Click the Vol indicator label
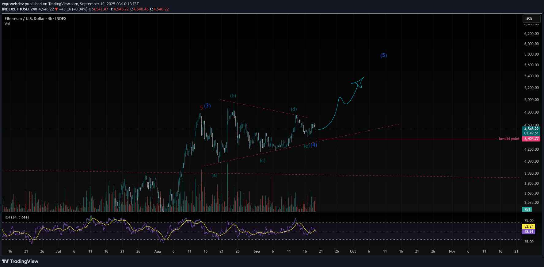 pos(7,24)
